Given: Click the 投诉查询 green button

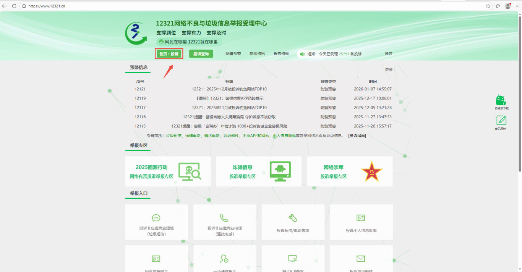Looking at the screenshot, I should [x=201, y=54].
